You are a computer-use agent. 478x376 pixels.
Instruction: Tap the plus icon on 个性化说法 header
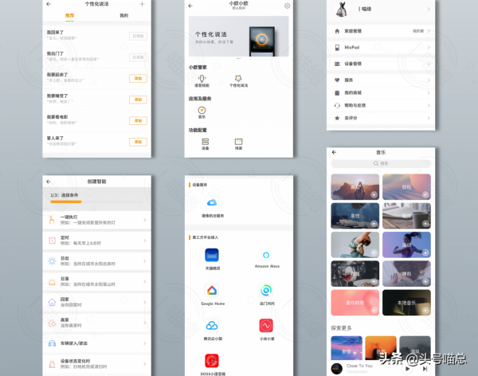pos(142,5)
